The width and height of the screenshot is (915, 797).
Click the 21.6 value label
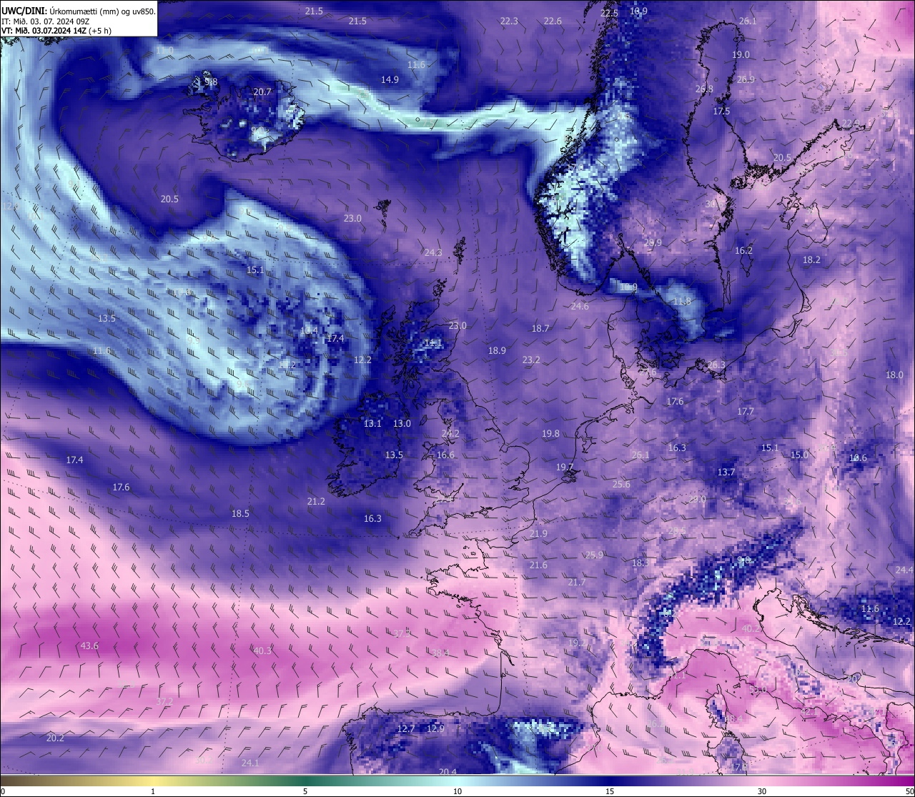(x=538, y=565)
